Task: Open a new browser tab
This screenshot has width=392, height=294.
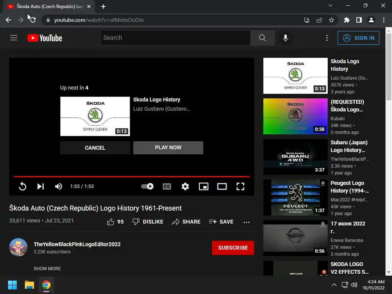Action: 103,7
